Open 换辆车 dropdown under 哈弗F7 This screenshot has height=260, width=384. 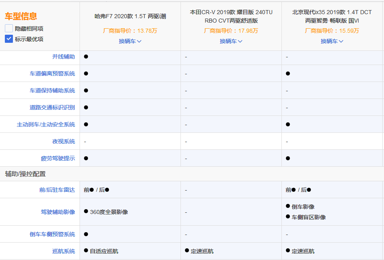point(130,41)
